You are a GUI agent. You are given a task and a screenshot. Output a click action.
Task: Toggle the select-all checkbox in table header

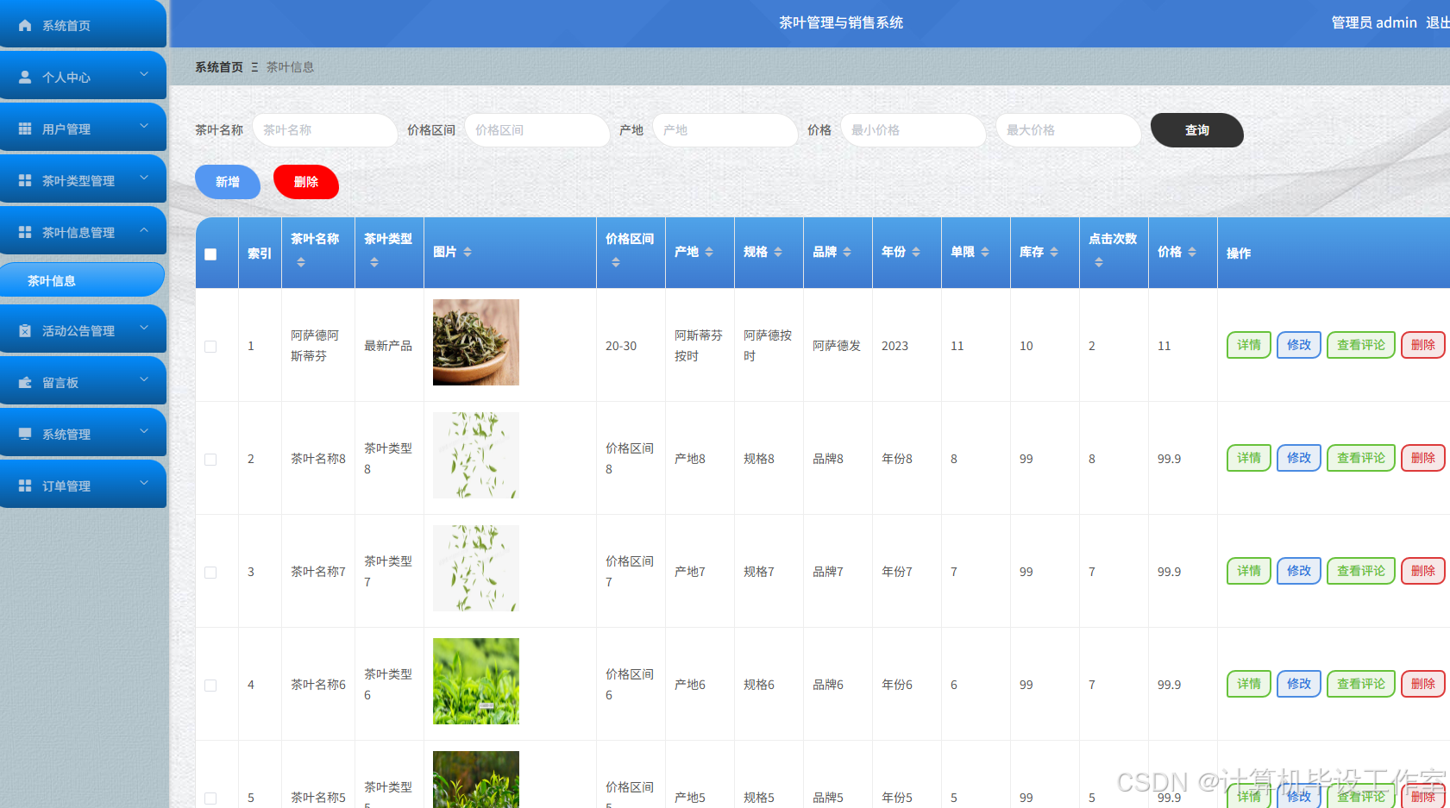pos(210,254)
